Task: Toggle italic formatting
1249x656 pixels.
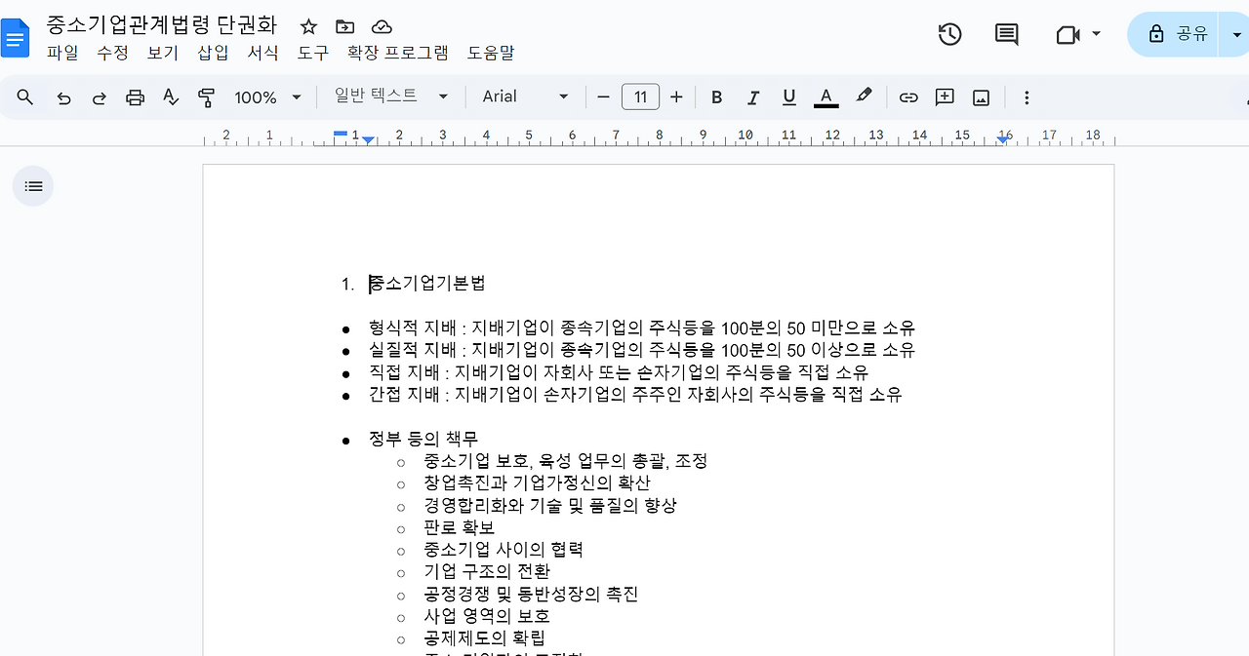Action: (752, 96)
